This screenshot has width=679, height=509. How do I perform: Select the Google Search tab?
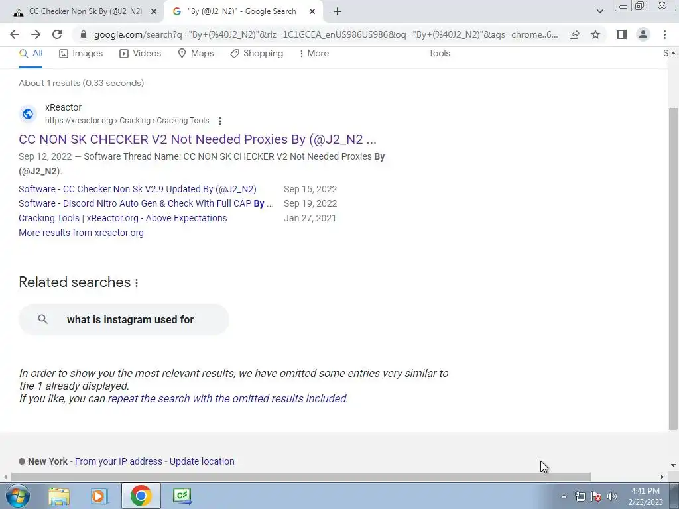(243, 12)
